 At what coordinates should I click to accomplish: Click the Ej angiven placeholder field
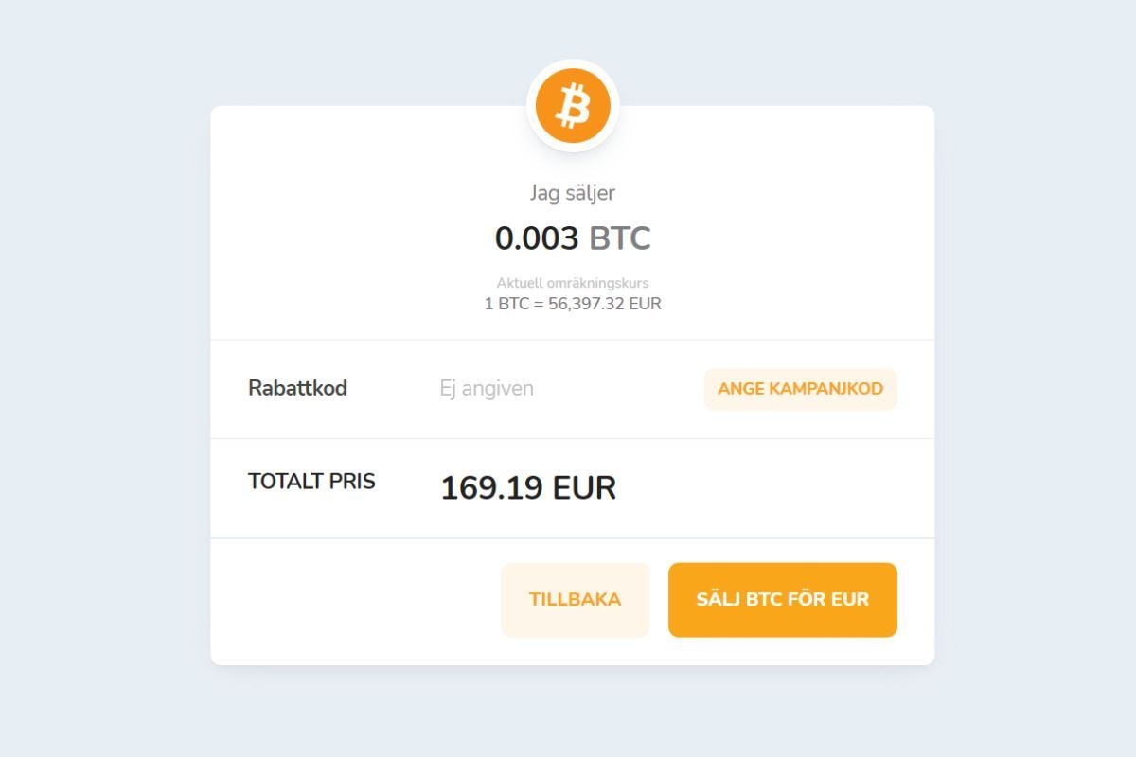(485, 388)
